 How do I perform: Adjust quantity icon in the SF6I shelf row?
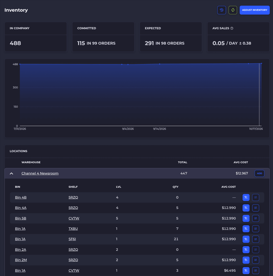[246, 239]
